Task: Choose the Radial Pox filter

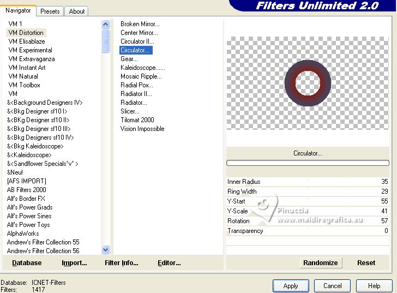Action: (x=137, y=85)
